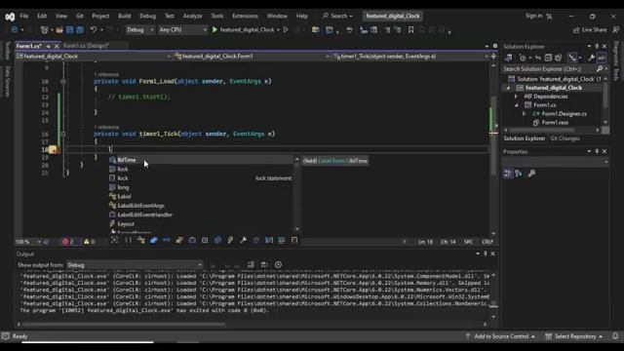
Task: Collapse Form1_Load method outline at line 10
Action: point(63,81)
